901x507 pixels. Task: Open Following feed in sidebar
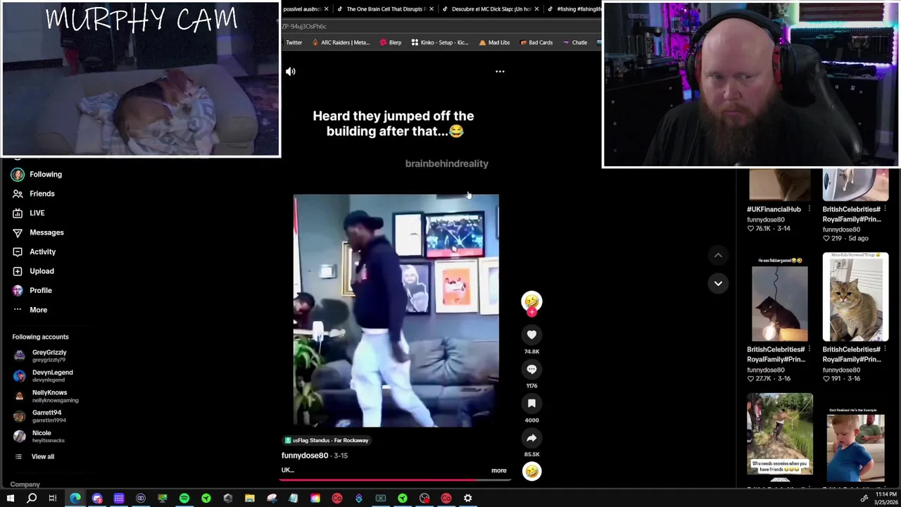coord(37,174)
